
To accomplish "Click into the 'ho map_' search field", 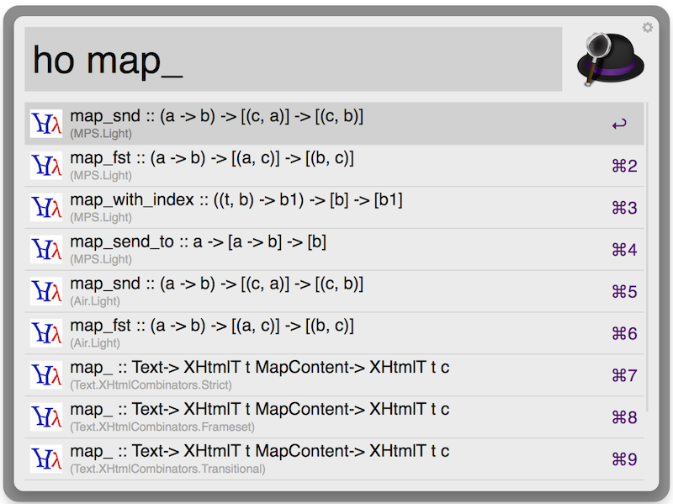I will (x=293, y=60).
